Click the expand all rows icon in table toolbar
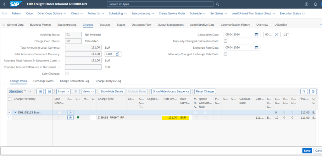This screenshot has width=322, height=156. [40, 91]
